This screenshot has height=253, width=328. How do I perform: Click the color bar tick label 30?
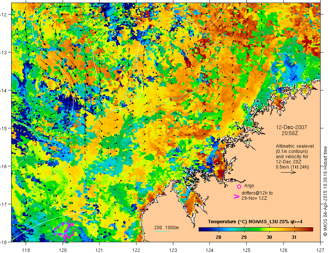click(269, 237)
